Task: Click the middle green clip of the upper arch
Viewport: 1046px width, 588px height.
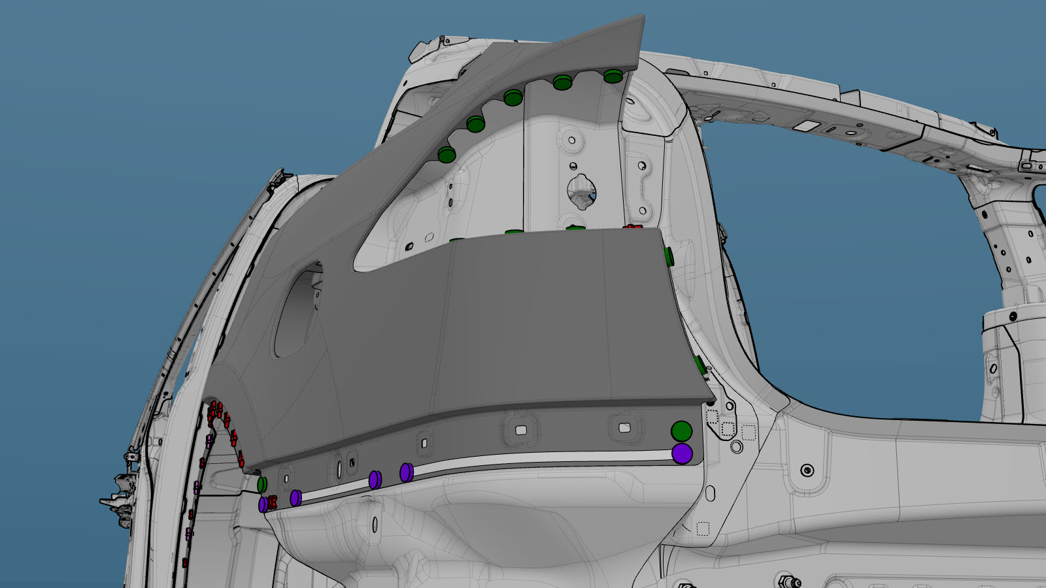Action: click(513, 98)
